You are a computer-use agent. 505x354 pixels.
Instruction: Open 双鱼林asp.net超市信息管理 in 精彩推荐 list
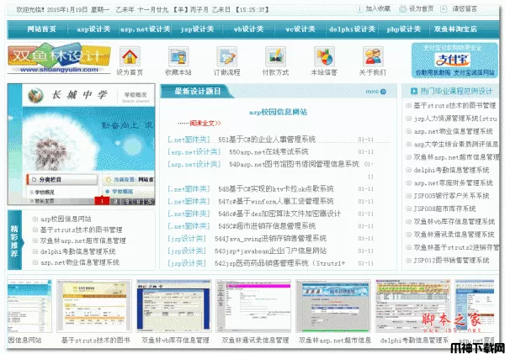point(82,240)
